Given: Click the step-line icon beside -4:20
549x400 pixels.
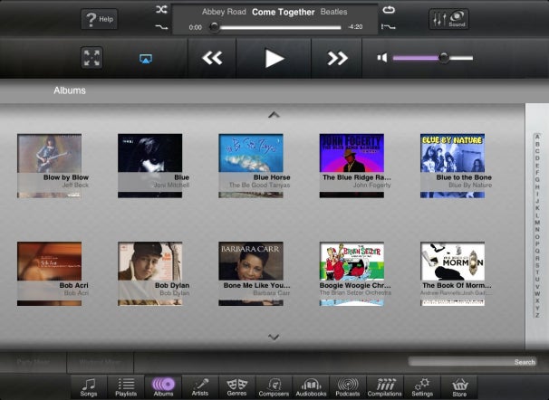Looking at the screenshot, I should (x=389, y=26).
